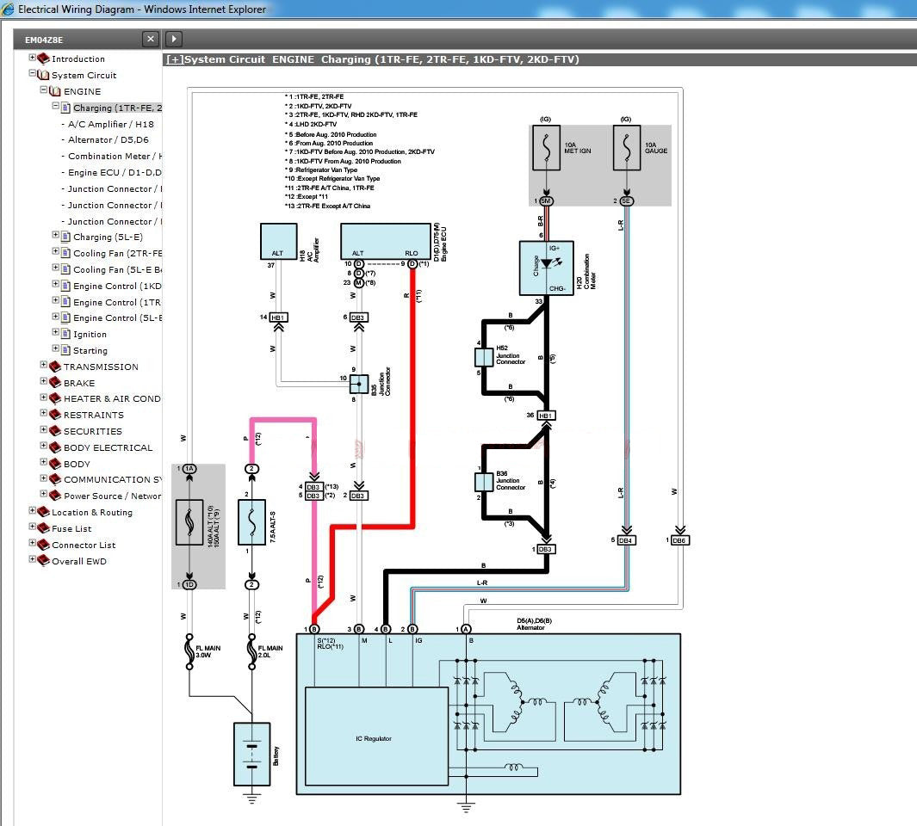Open A/C Amplifier / H18 entry
The image size is (917, 826).
point(111,124)
